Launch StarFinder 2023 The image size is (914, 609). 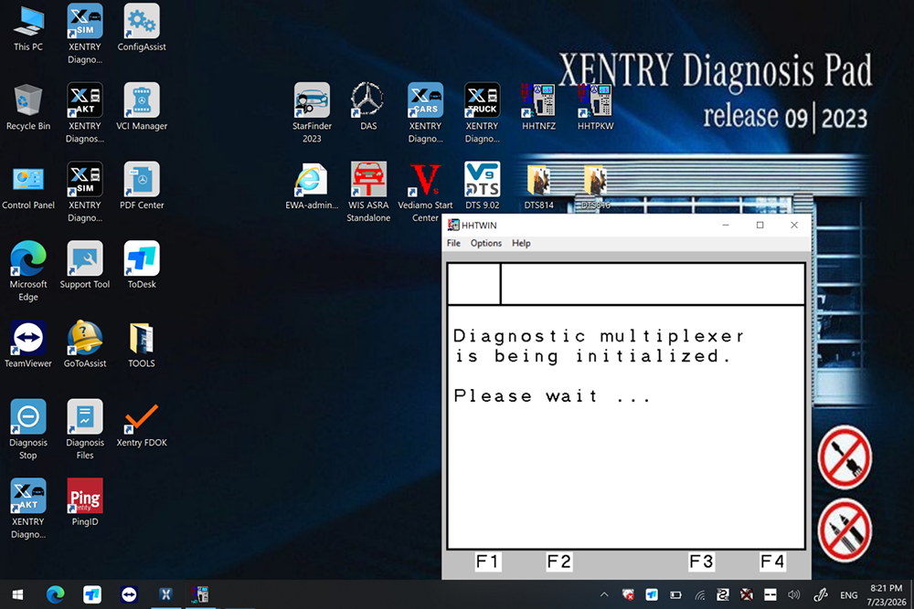[312, 113]
